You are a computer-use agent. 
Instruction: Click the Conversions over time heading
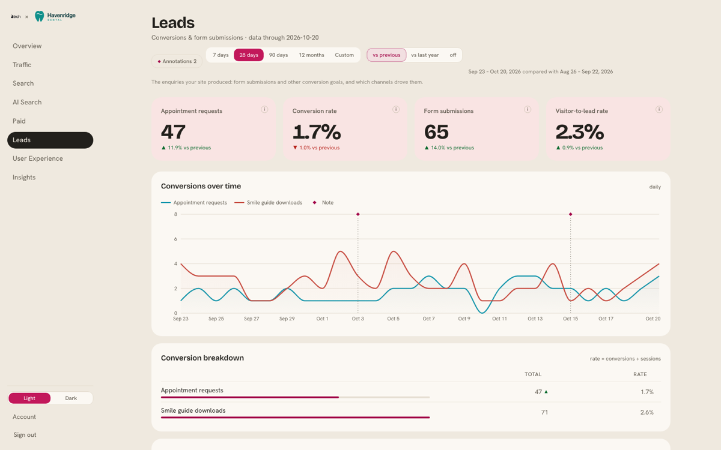(201, 186)
